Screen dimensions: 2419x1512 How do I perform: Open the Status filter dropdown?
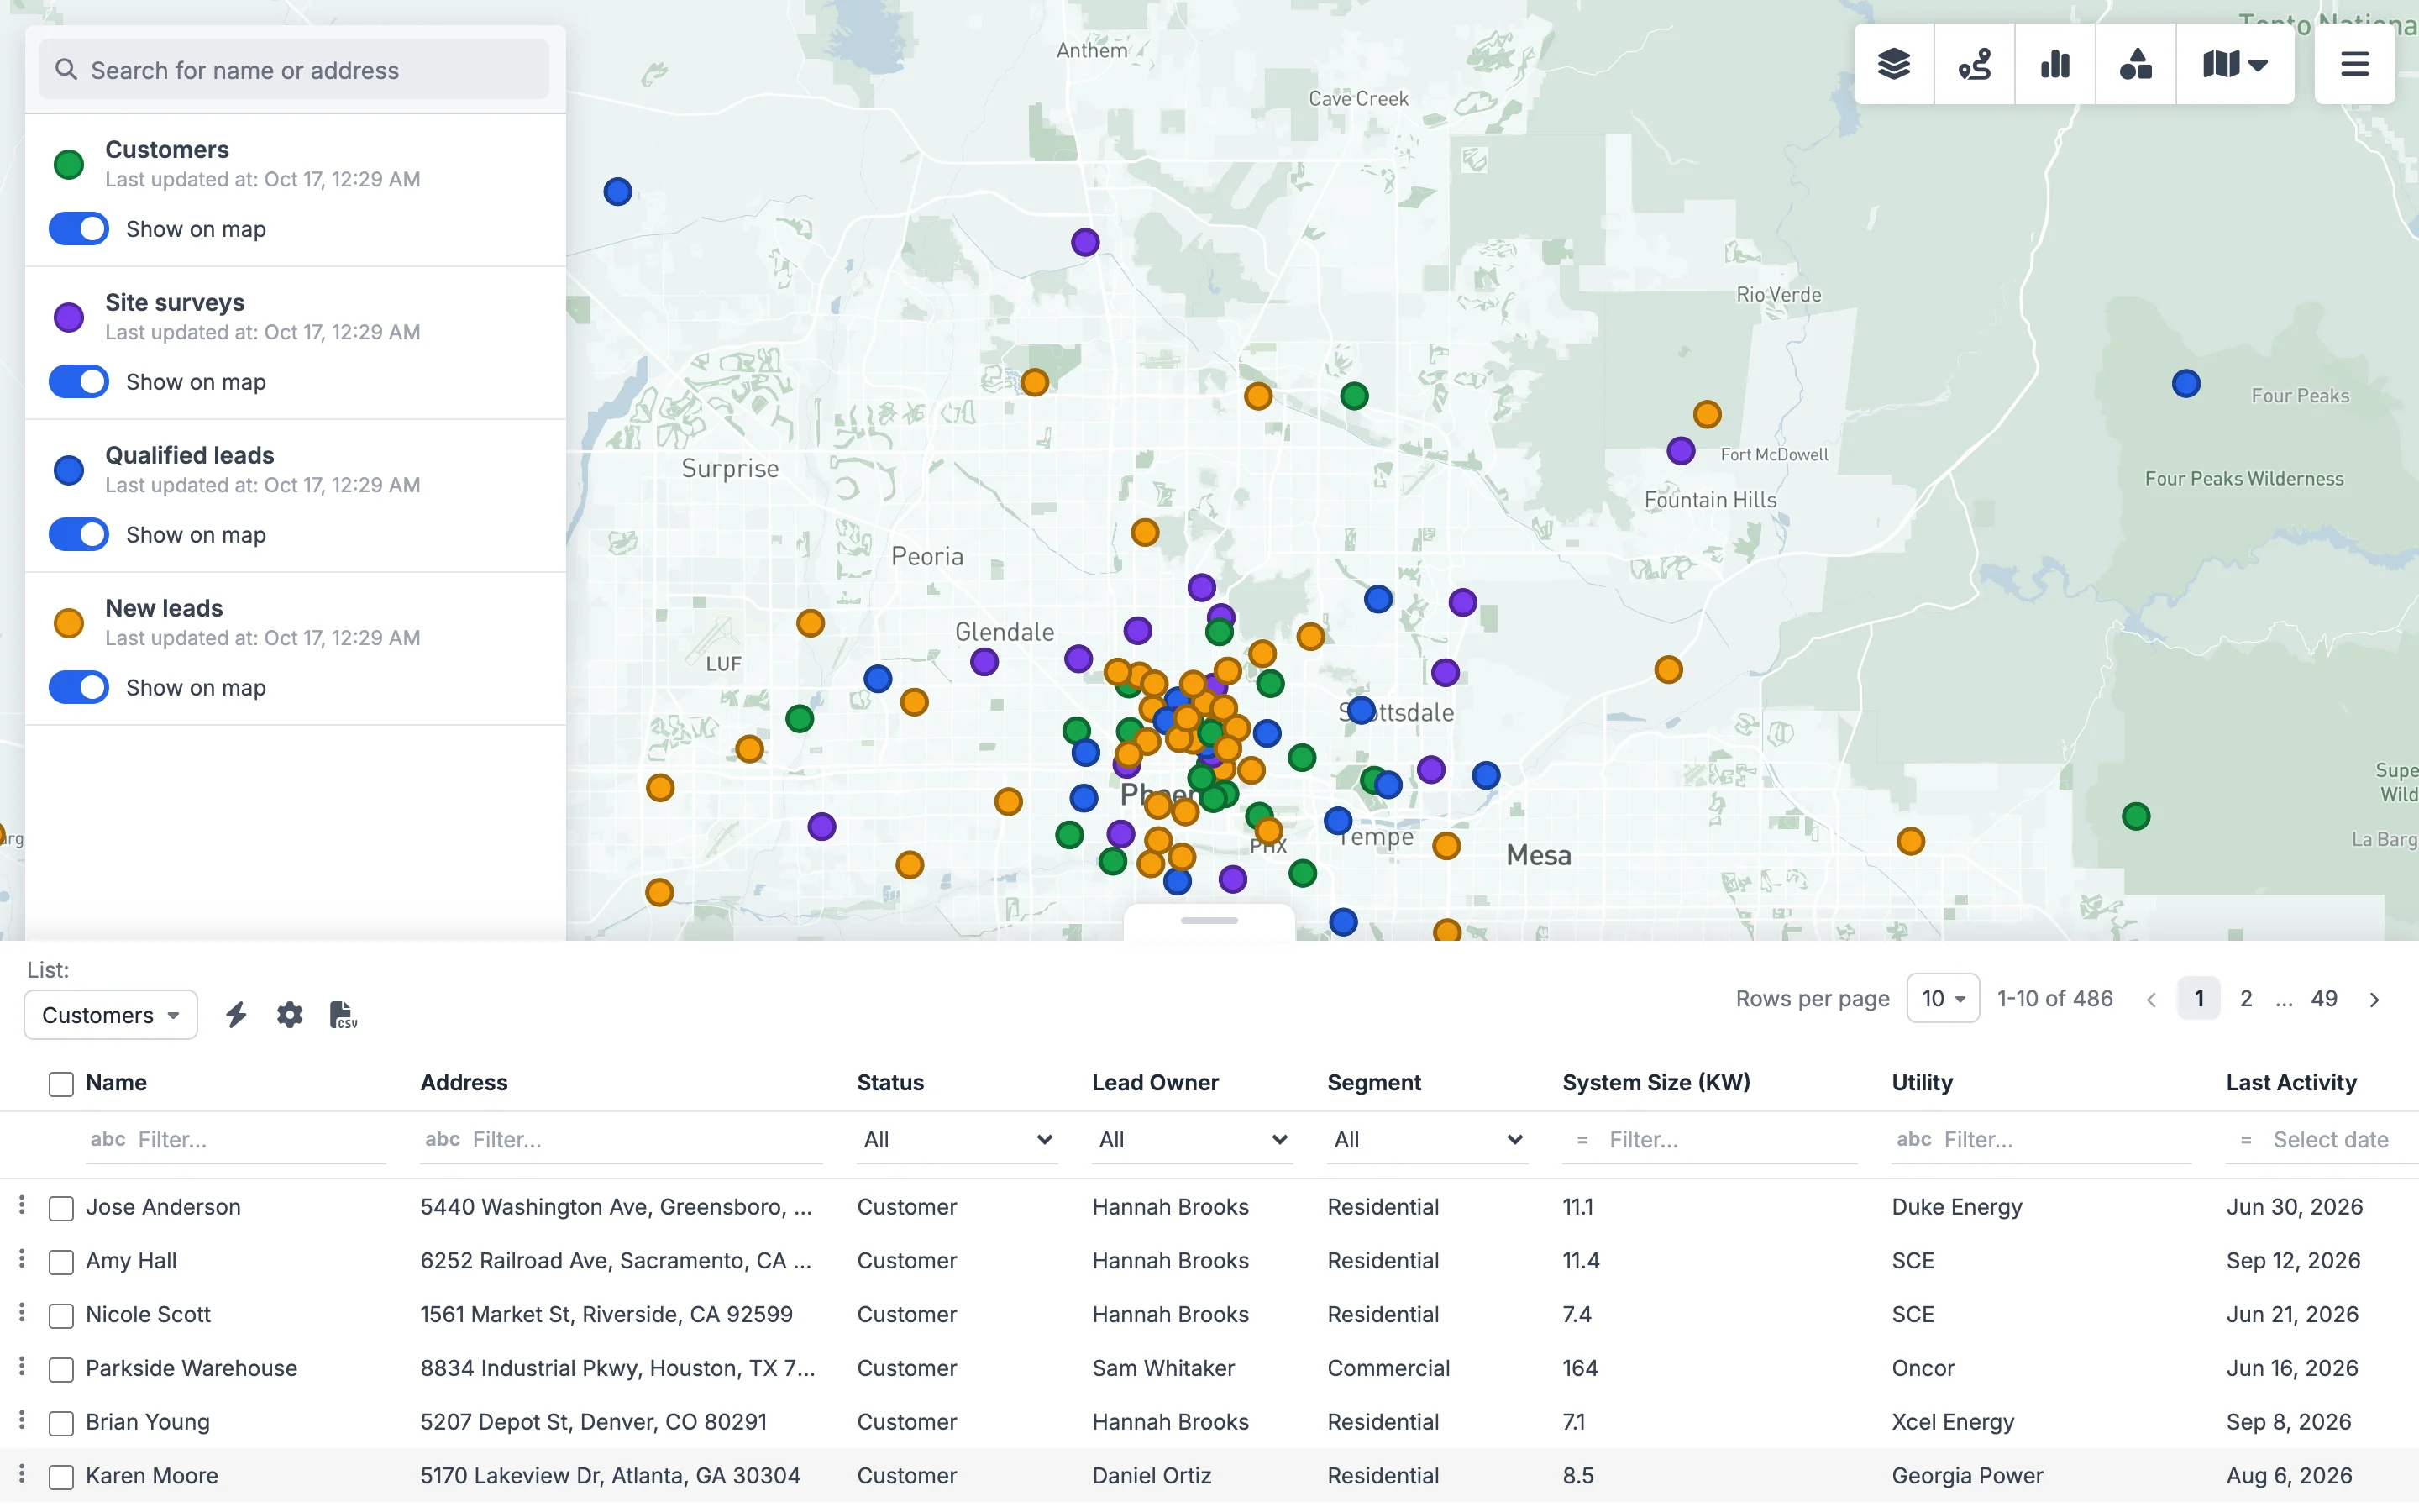coord(957,1140)
